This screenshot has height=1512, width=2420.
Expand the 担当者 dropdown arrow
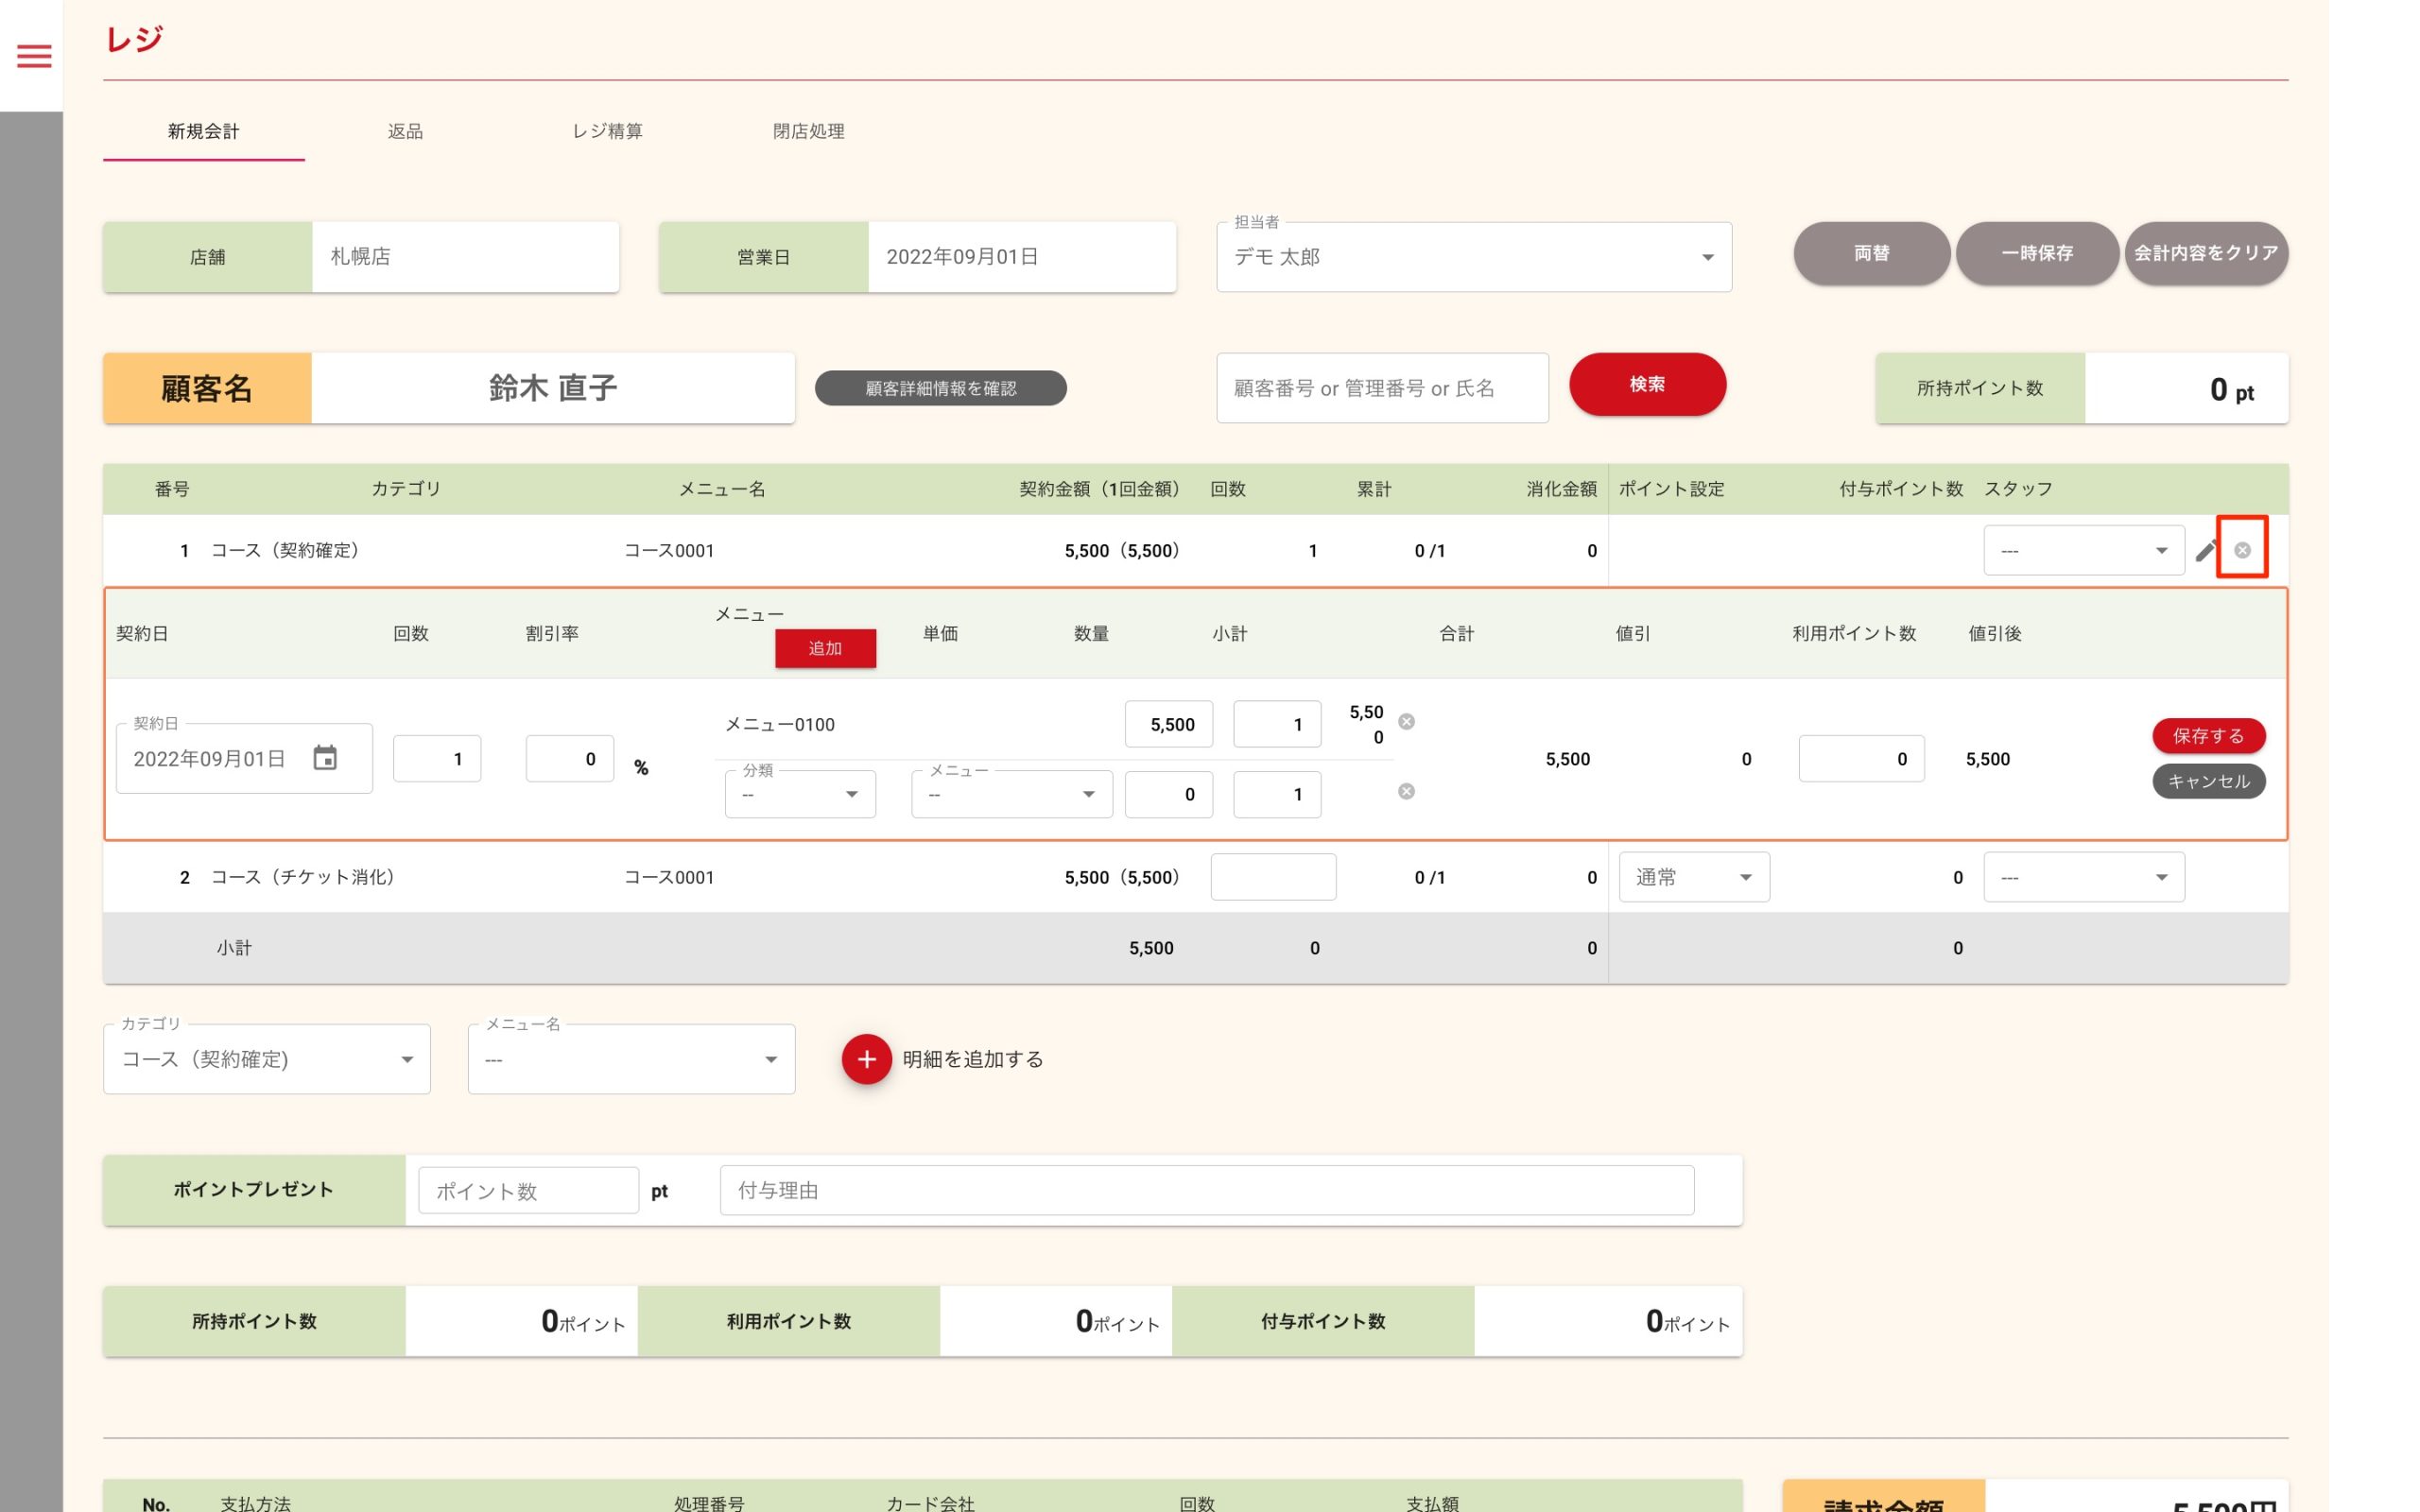tap(1708, 258)
